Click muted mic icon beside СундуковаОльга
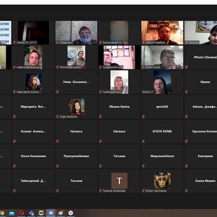 (x=100, y=67)
